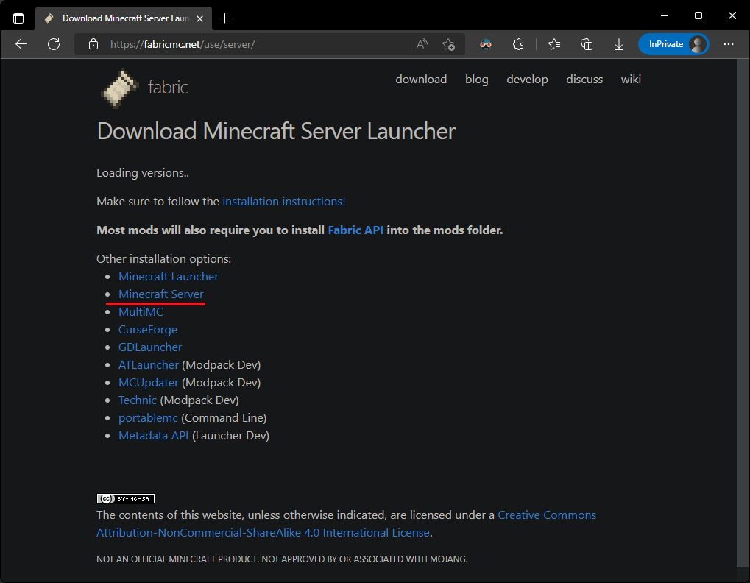
Task: Go back with the browser back arrow
Action: (x=21, y=44)
